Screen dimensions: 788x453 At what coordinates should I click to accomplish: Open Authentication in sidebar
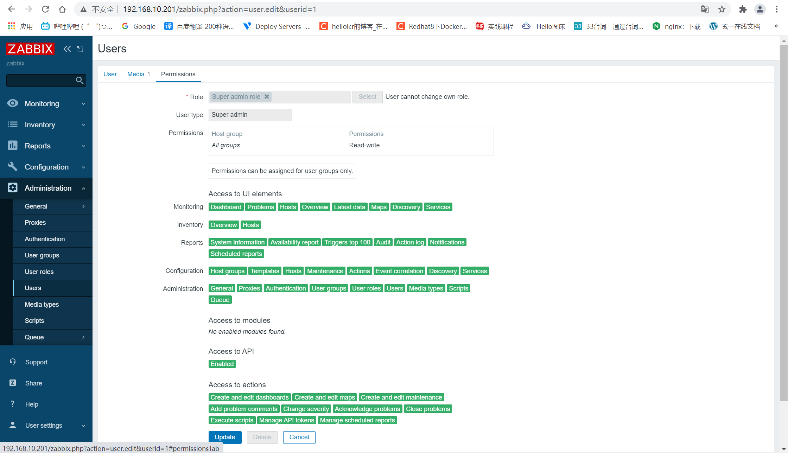[52, 239]
